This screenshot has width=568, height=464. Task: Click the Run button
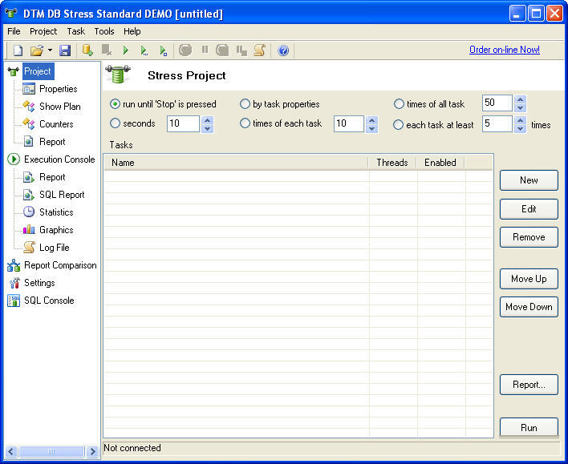(x=529, y=427)
